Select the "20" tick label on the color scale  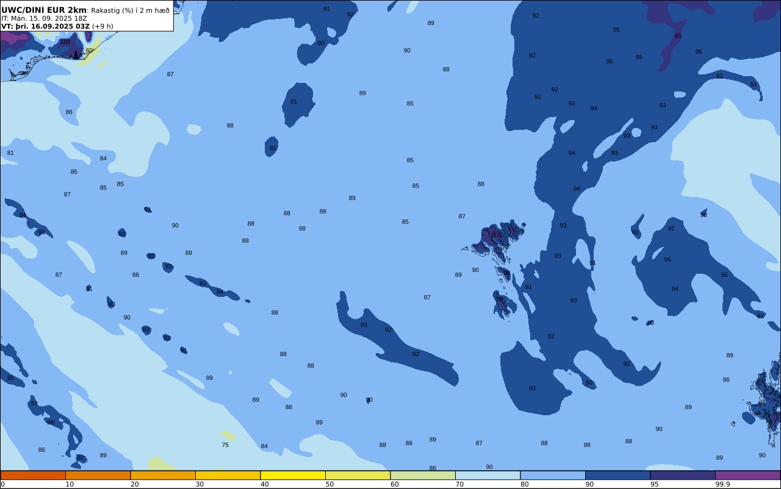click(134, 484)
